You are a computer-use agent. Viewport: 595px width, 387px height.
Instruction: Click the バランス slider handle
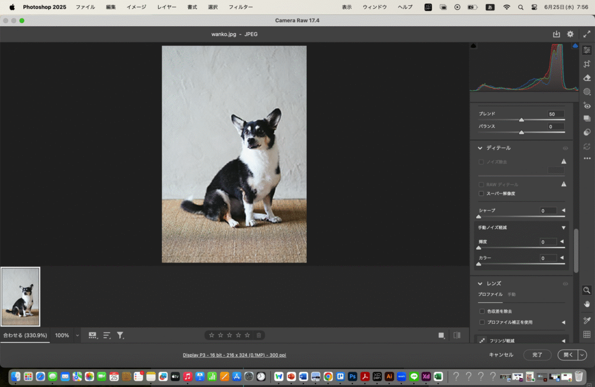pos(521,132)
